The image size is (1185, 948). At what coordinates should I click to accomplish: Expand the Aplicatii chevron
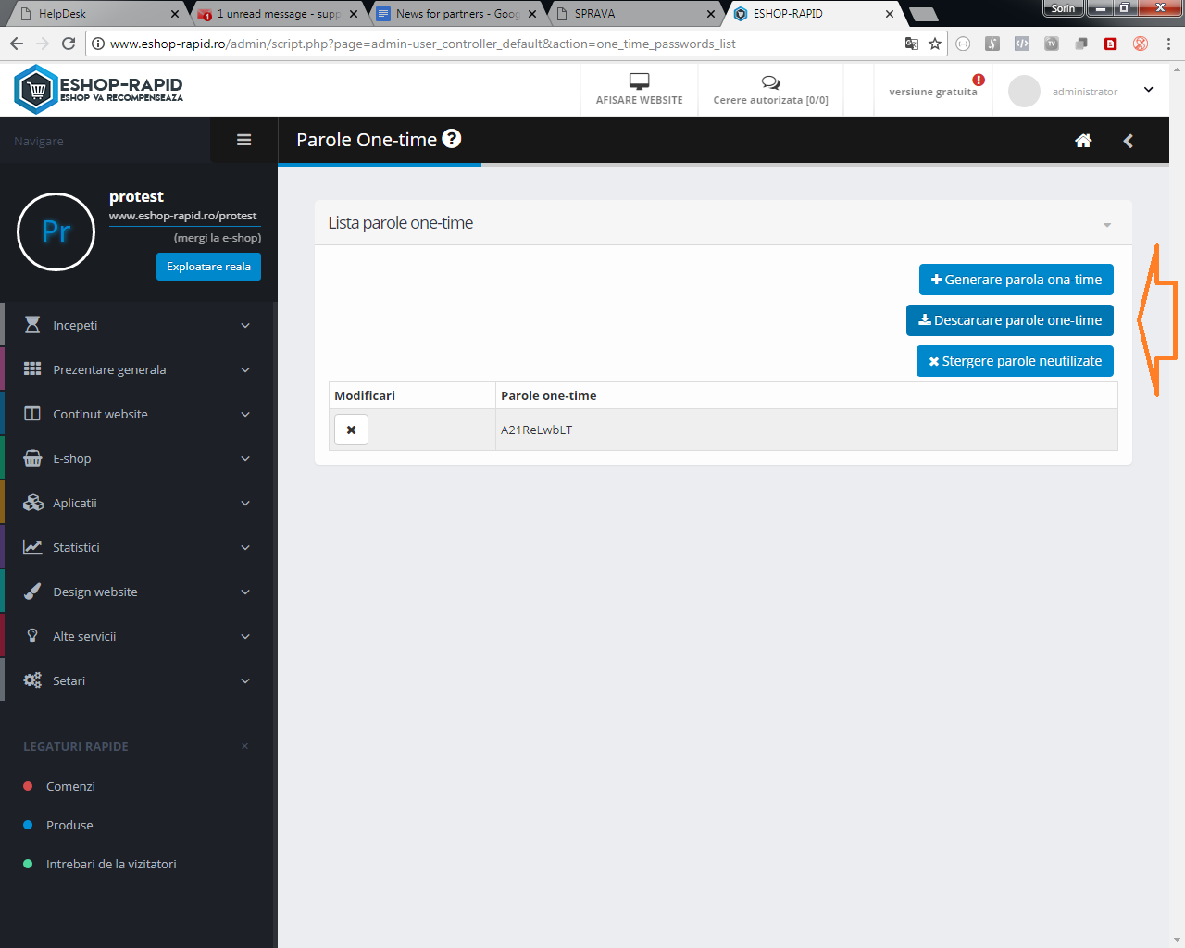(245, 503)
